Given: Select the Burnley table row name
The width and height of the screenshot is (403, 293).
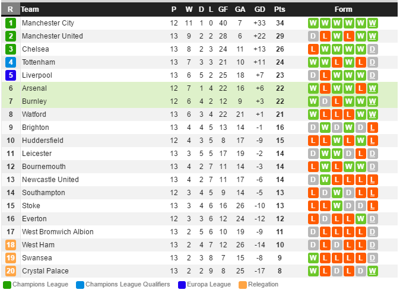Looking at the screenshot, I should pyautogui.click(x=34, y=101).
